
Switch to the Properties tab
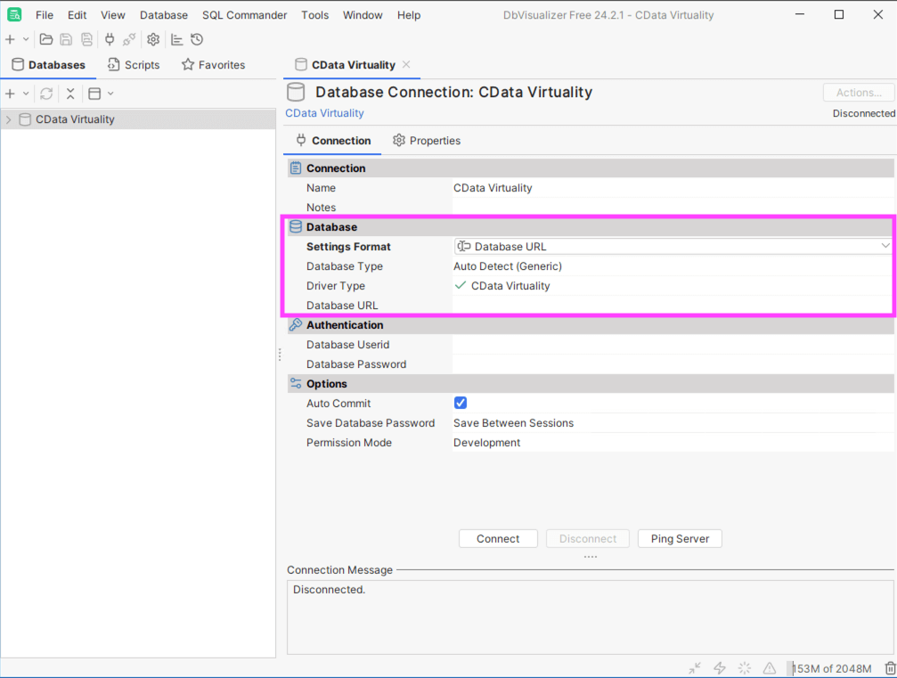[x=427, y=141]
